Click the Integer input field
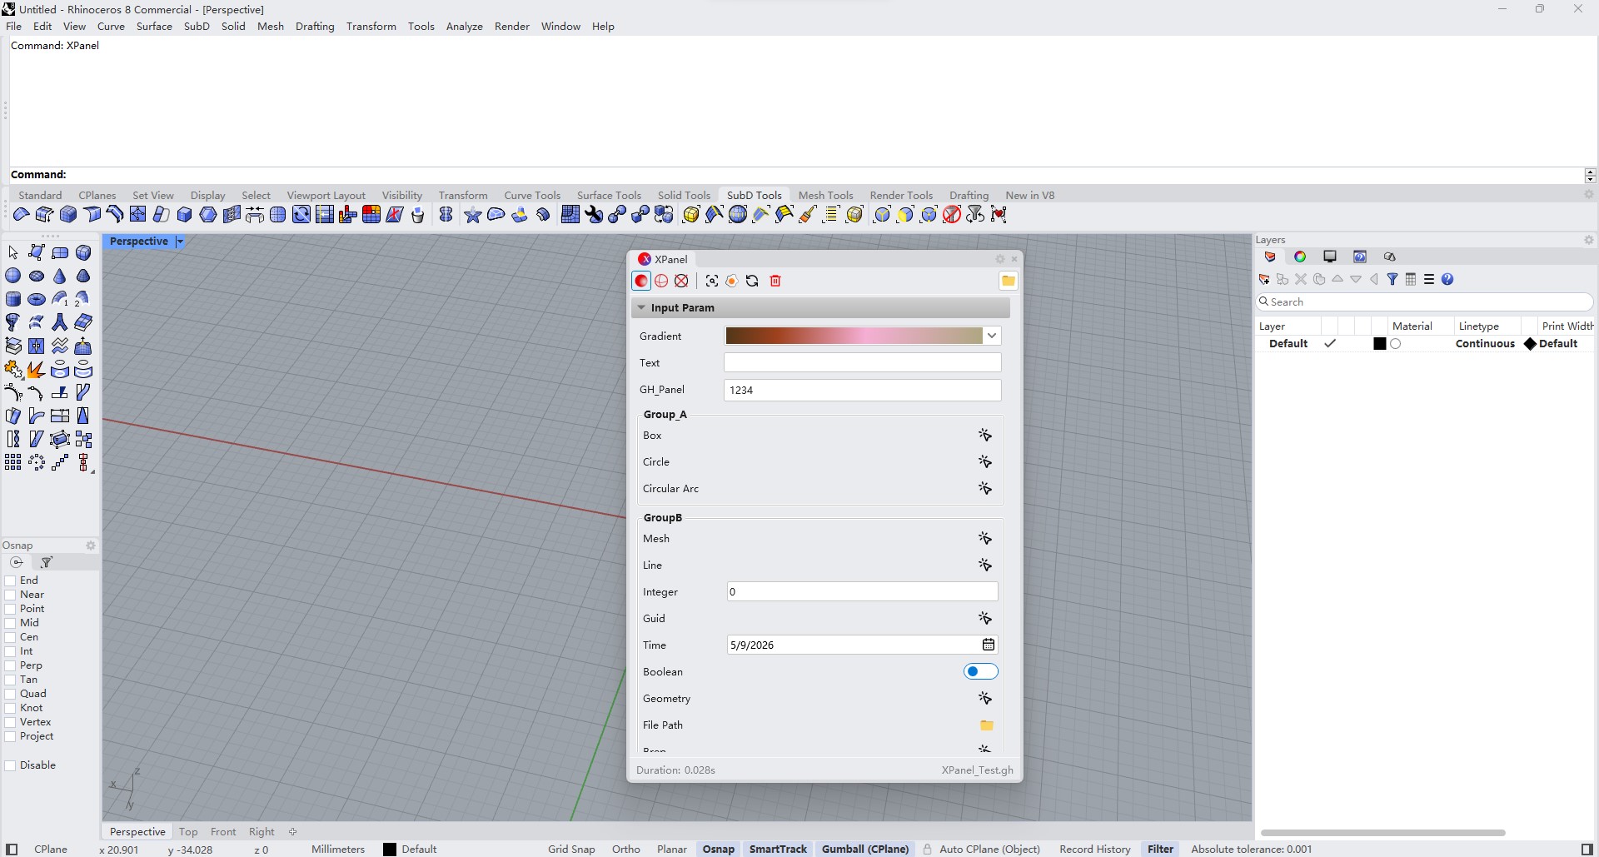Viewport: 1599px width, 857px height. click(862, 591)
